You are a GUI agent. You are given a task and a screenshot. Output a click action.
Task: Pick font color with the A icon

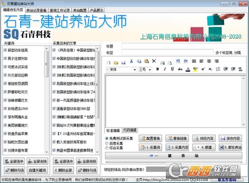click(188, 69)
